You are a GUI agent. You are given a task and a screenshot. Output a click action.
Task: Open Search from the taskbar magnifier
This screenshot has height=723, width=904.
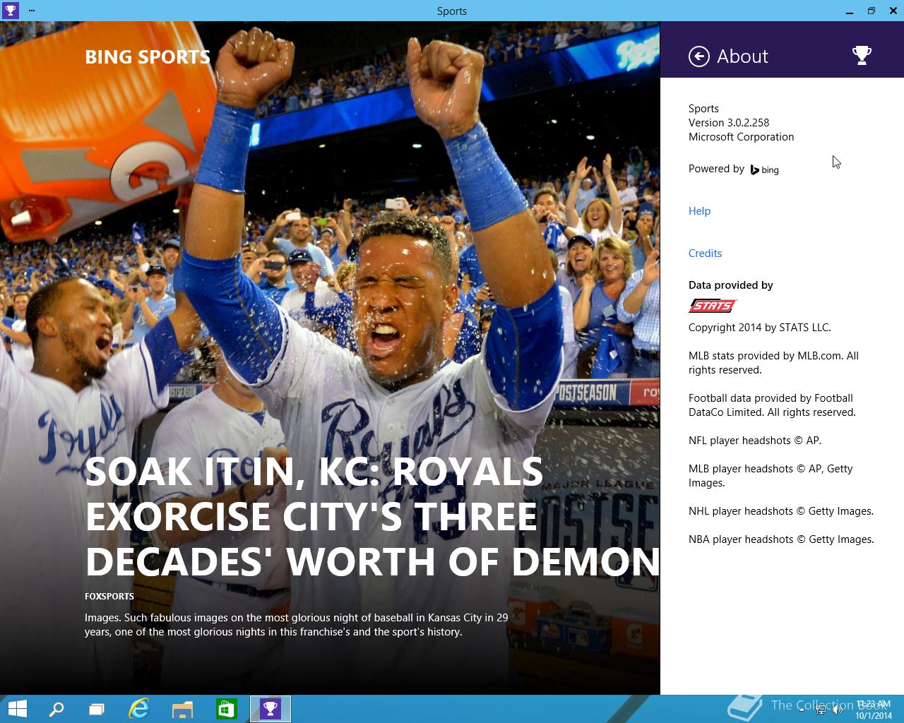[x=56, y=709]
